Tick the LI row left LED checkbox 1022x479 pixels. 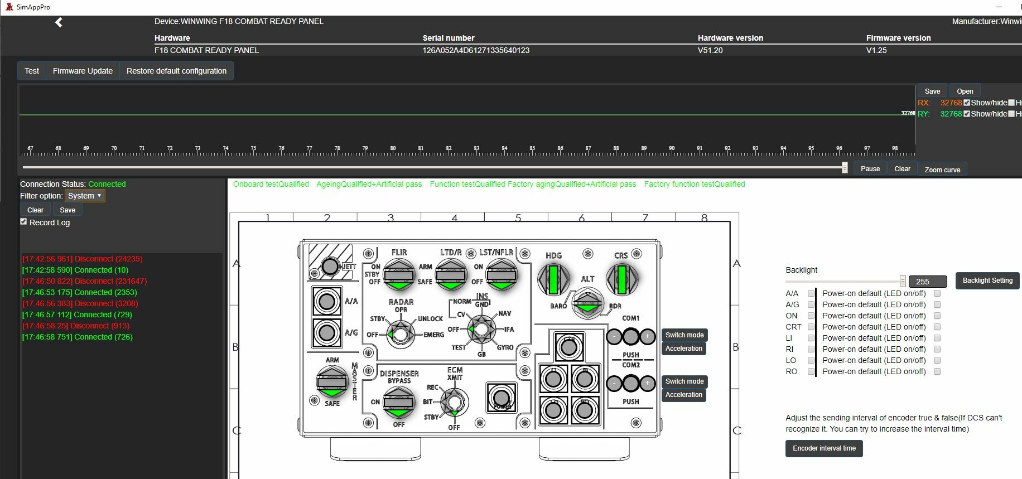pyautogui.click(x=811, y=338)
